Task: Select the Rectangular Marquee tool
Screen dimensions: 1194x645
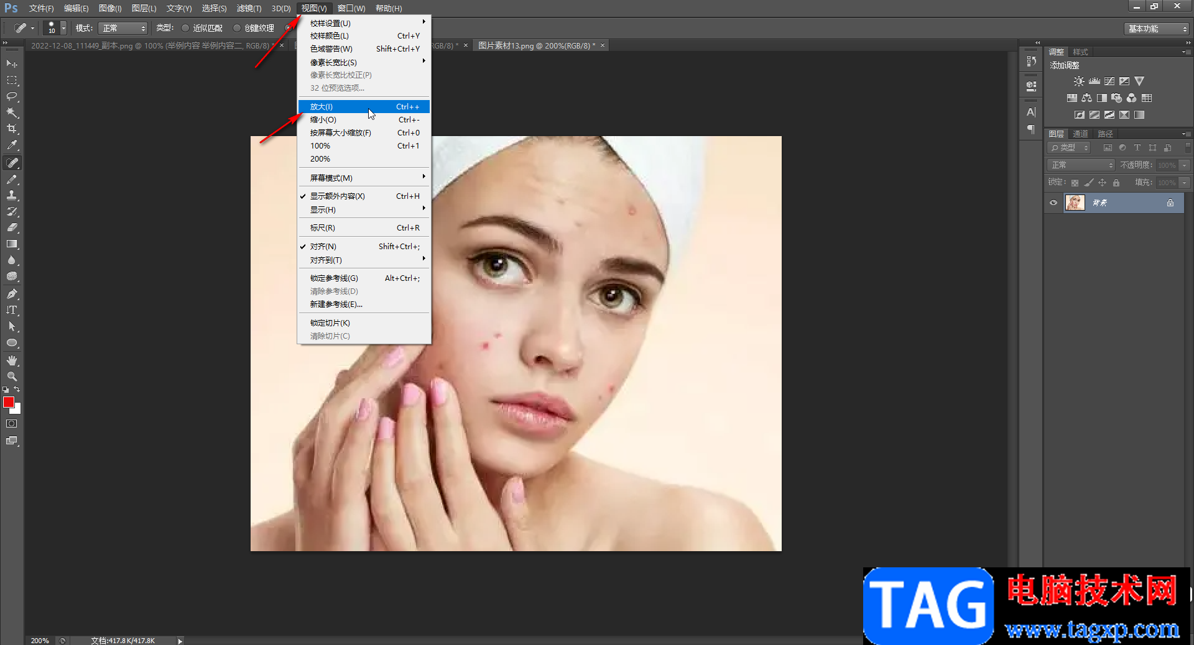Action: click(12, 80)
